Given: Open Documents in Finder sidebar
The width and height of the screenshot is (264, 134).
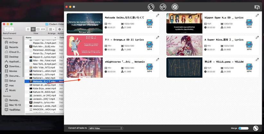Looking at the screenshot, I should [x=13, y=76].
